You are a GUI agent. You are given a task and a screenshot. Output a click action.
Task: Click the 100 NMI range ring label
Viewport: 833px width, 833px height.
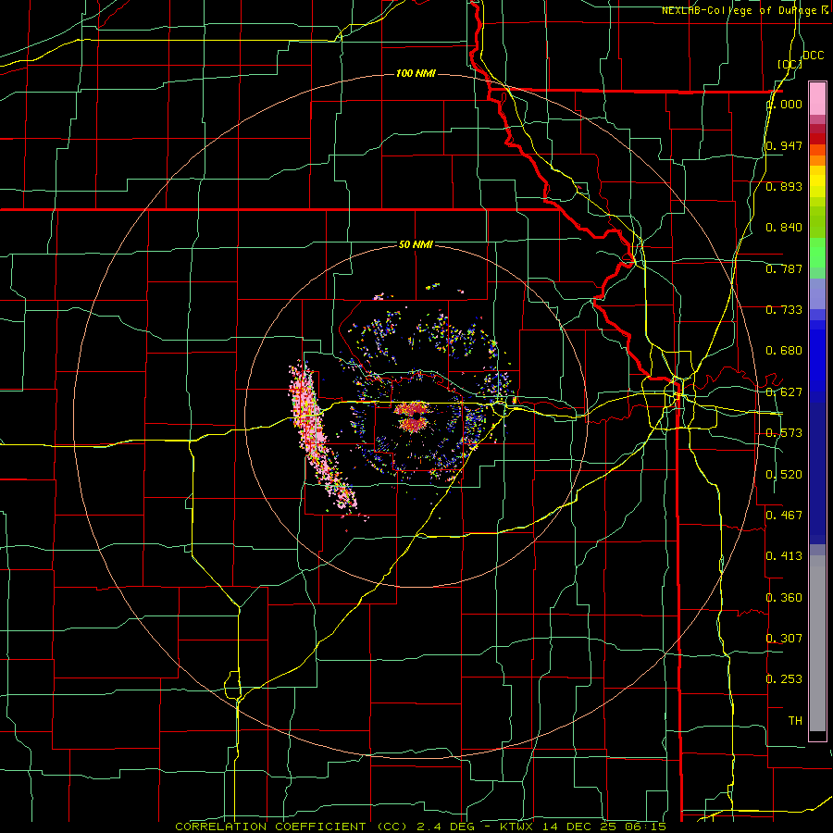pyautogui.click(x=416, y=73)
